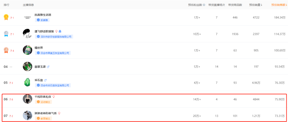Click the female icon beside 千祎形体礼仪

tap(54, 97)
